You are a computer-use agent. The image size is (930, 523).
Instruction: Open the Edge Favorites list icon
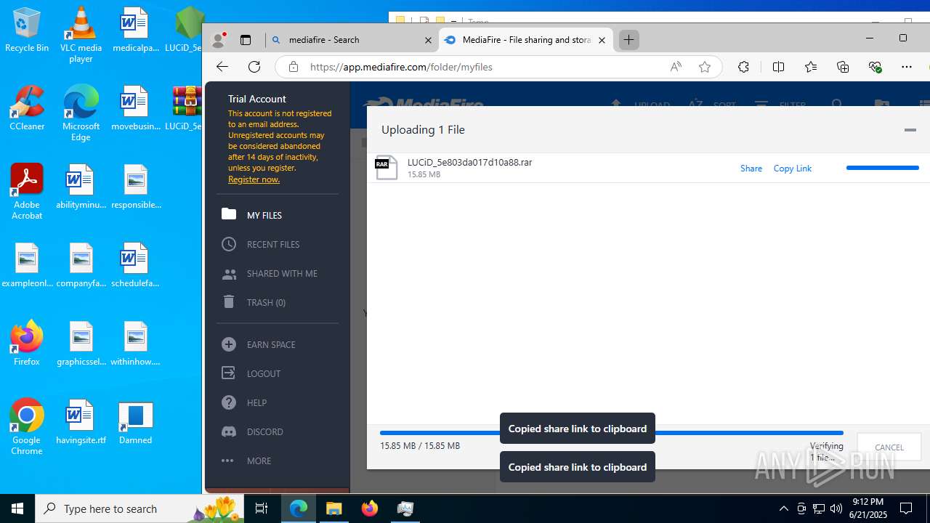click(x=811, y=67)
